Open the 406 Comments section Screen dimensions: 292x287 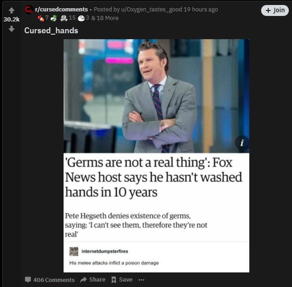(49, 280)
